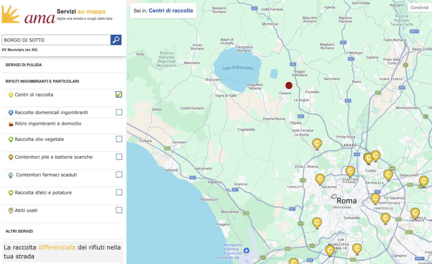Click the collection center pin near Labaro
This screenshot has height=264, width=432.
tap(317, 144)
